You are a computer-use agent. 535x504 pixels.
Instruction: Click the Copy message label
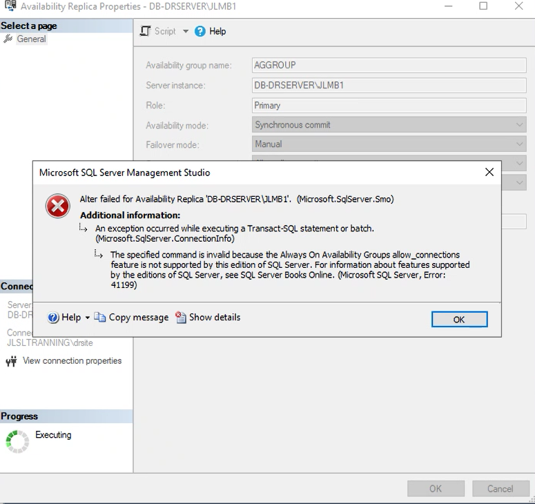coord(139,318)
